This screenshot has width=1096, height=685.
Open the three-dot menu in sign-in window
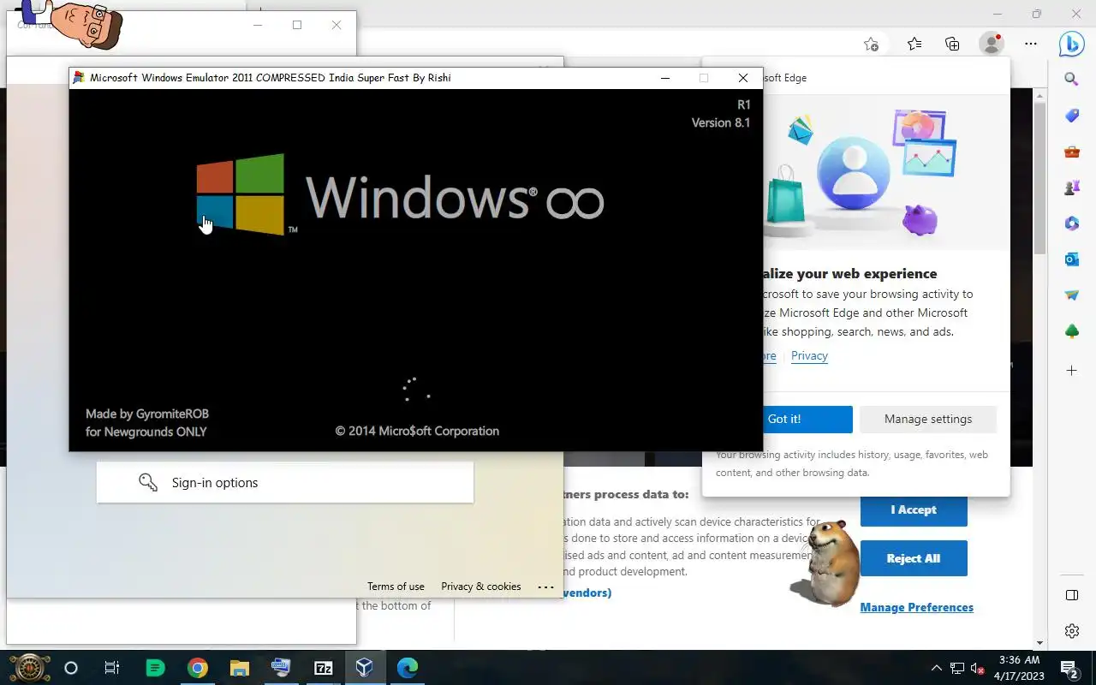[x=545, y=587]
